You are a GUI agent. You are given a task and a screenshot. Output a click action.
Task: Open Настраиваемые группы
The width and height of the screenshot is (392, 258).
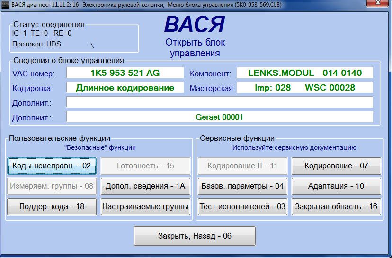click(x=145, y=207)
